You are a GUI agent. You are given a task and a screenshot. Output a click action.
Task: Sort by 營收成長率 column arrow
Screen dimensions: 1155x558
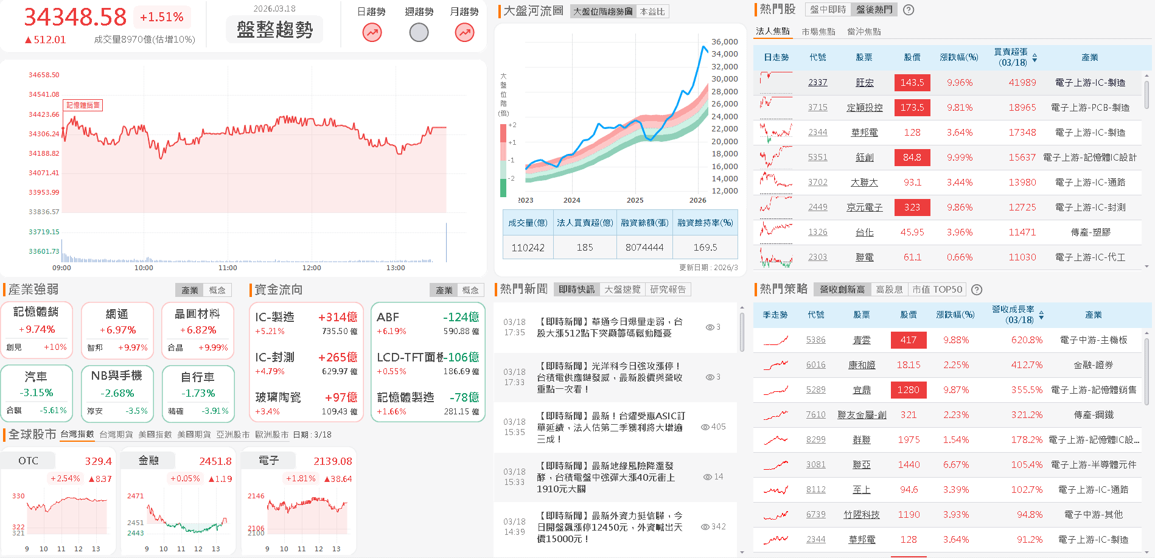1041,315
